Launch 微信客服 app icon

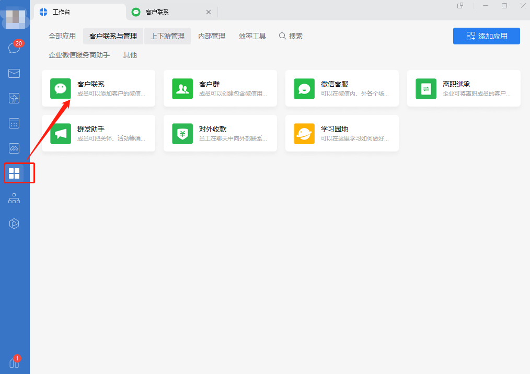pyautogui.click(x=304, y=89)
